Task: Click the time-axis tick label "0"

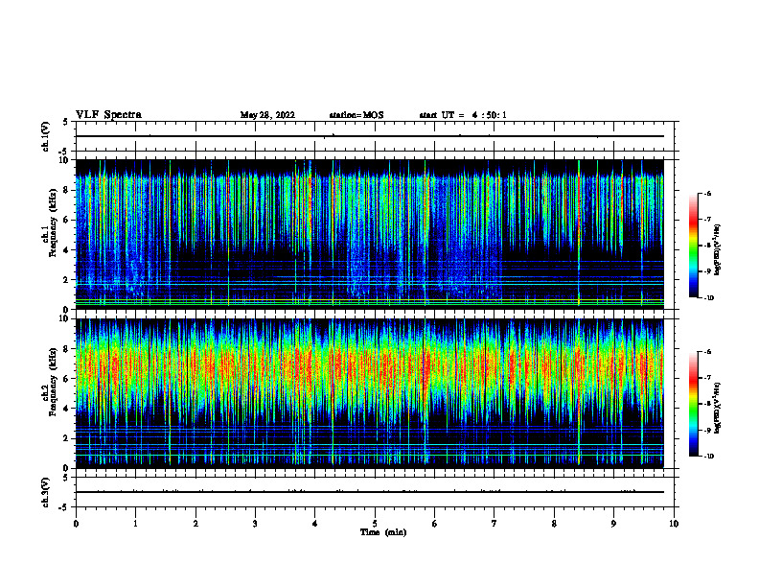Action: click(x=76, y=524)
